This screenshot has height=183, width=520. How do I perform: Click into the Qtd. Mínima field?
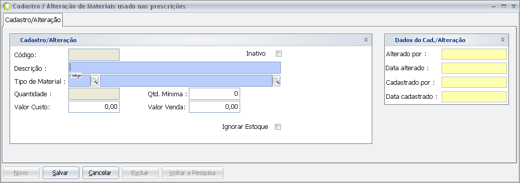coord(214,94)
